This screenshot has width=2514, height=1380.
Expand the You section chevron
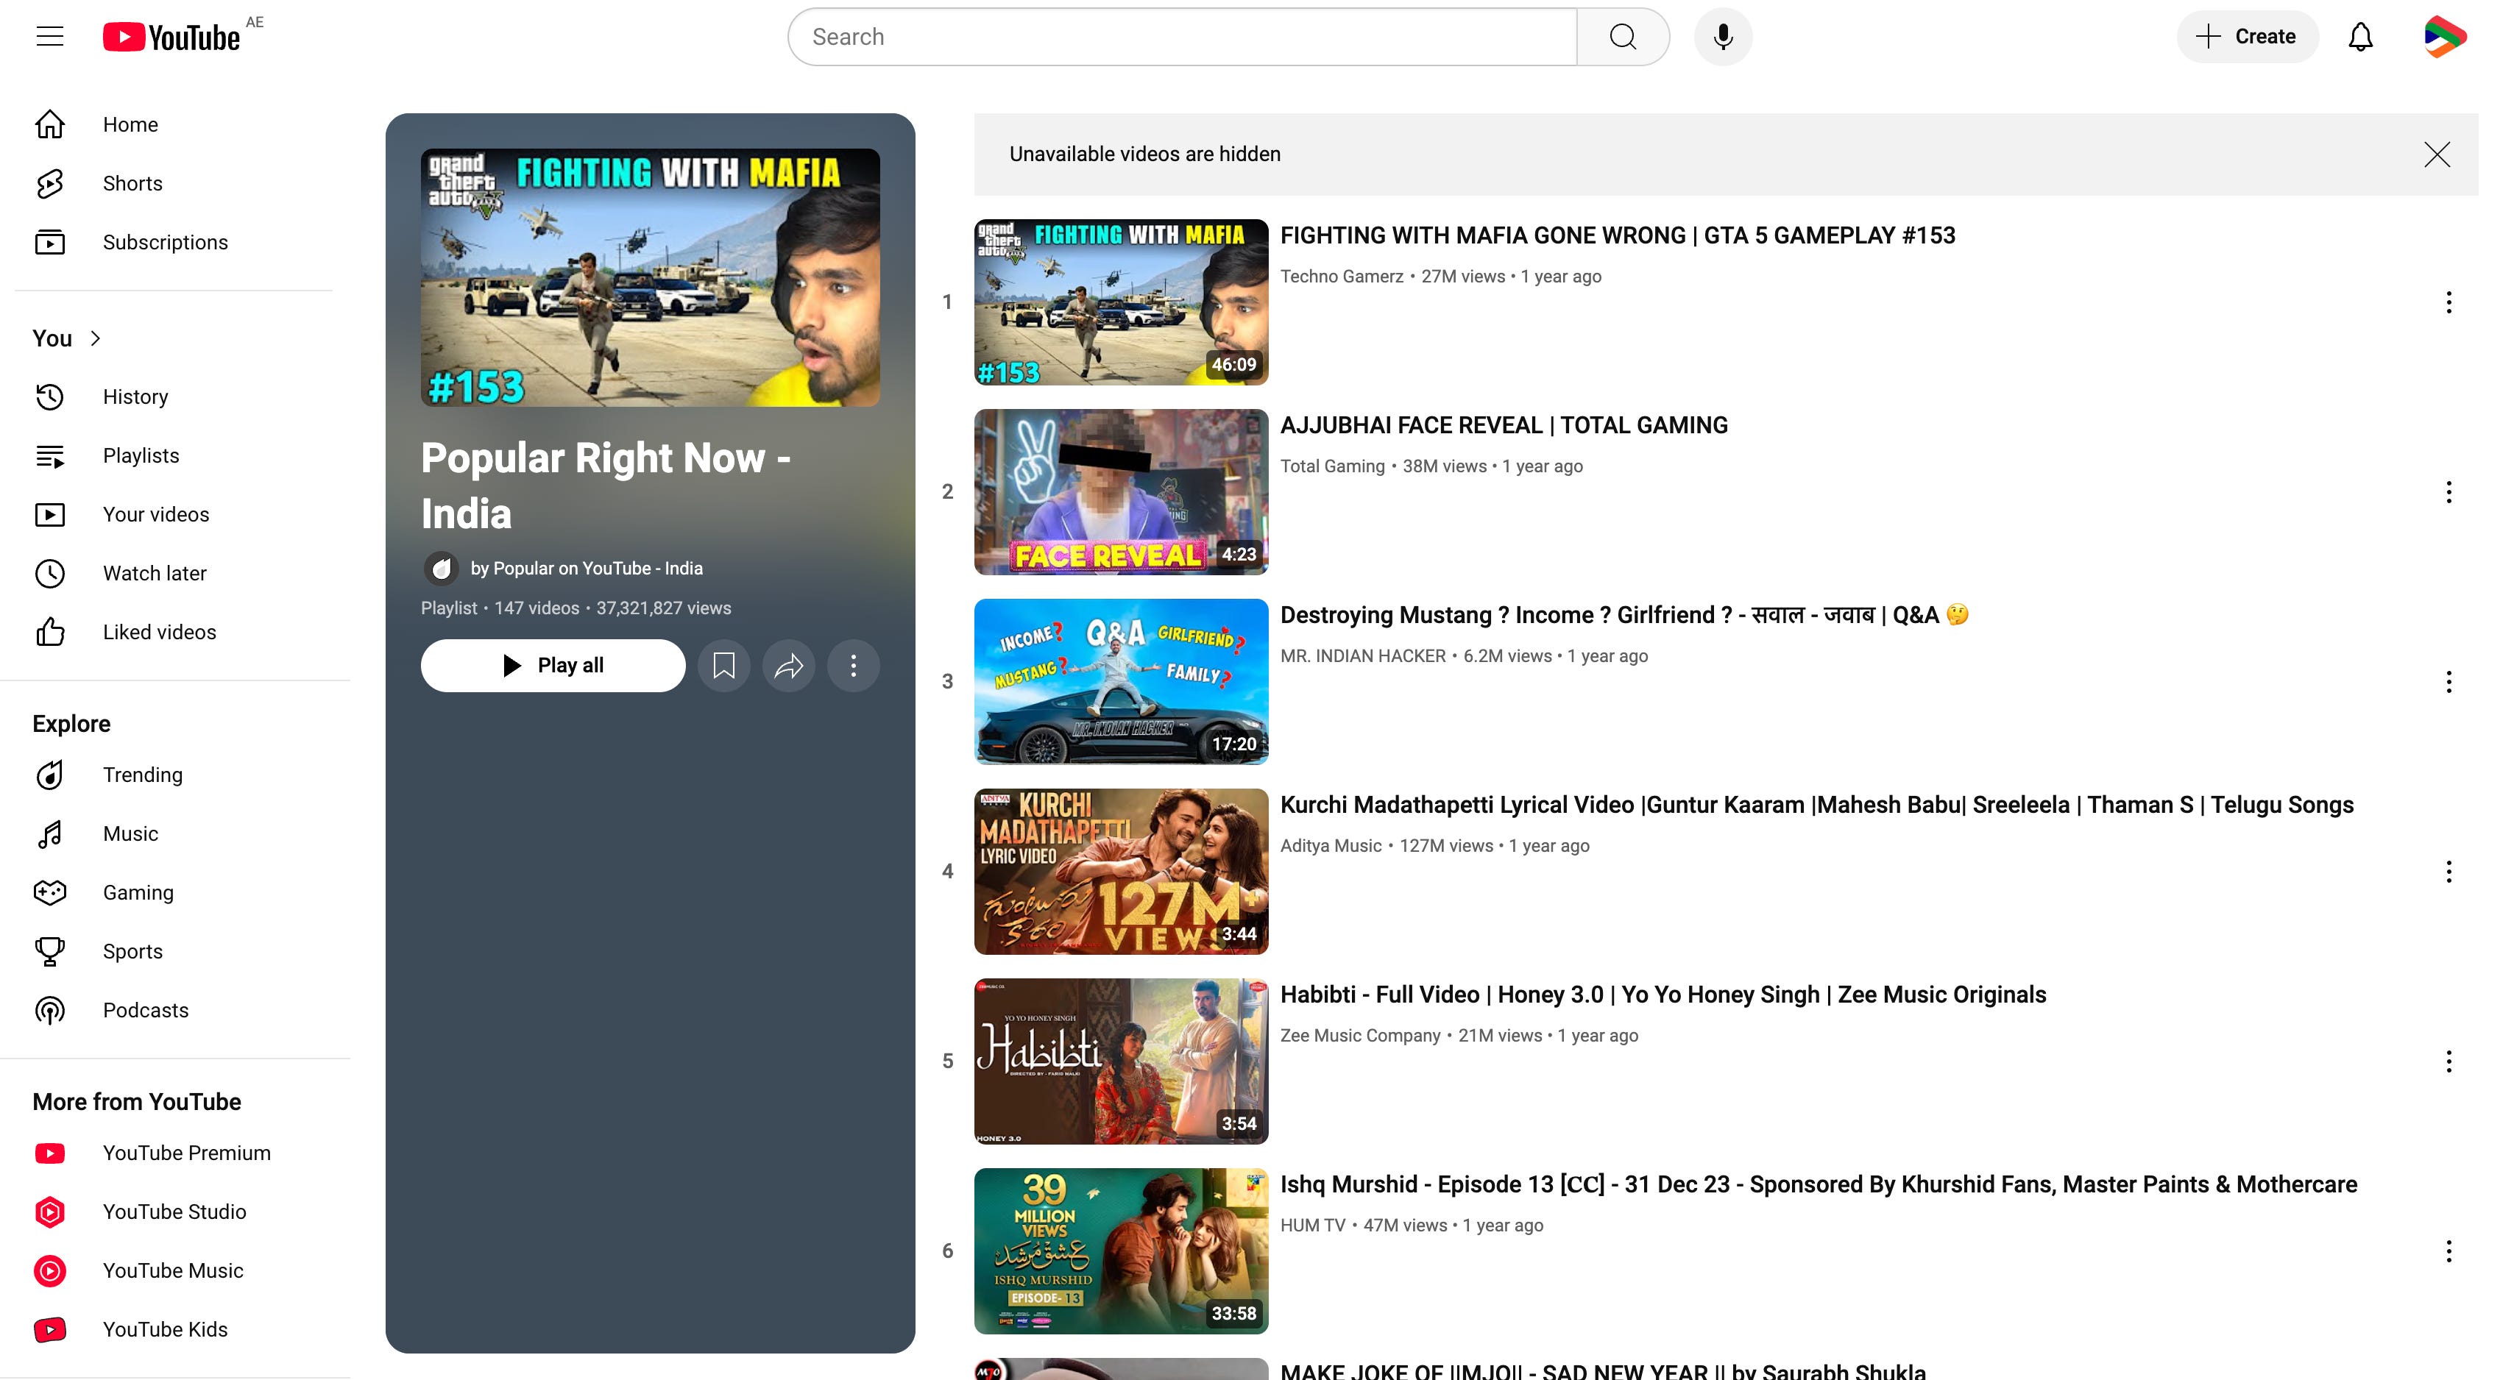(x=95, y=338)
